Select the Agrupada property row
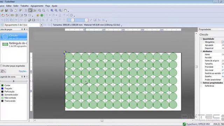 tap(212, 45)
